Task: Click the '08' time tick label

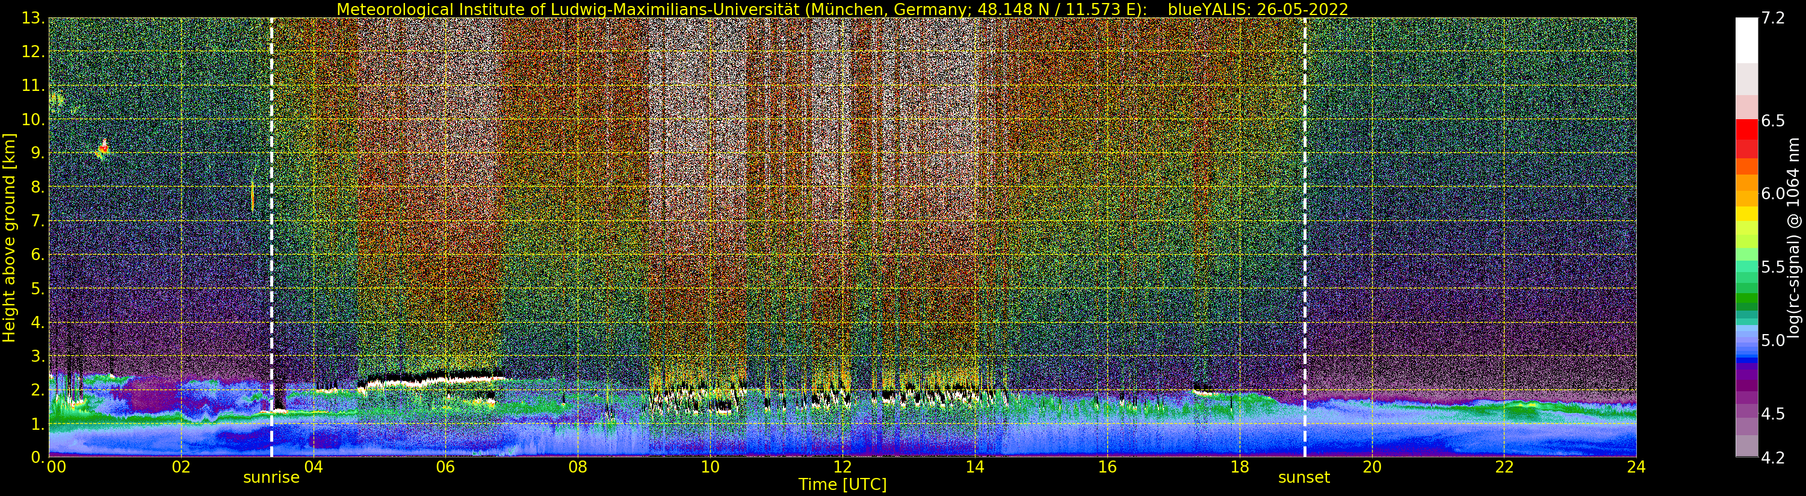Action: pos(578,467)
